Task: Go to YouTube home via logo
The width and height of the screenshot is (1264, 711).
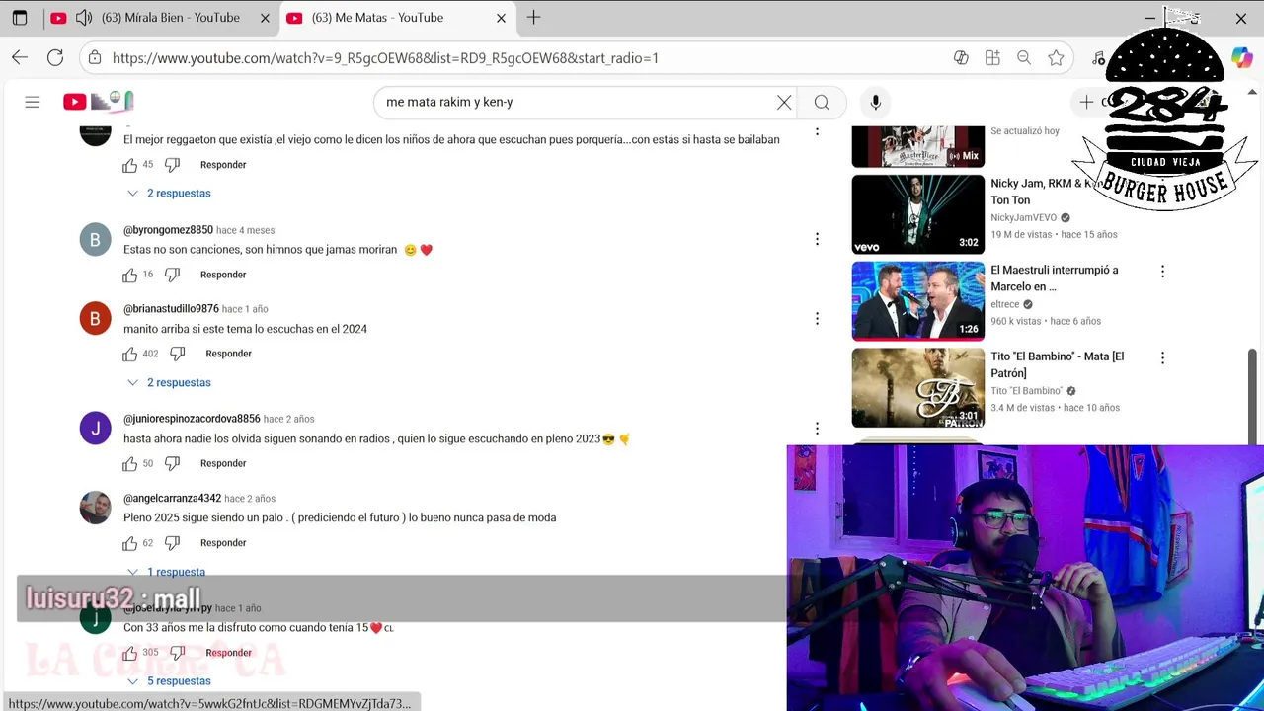Action: click(98, 101)
